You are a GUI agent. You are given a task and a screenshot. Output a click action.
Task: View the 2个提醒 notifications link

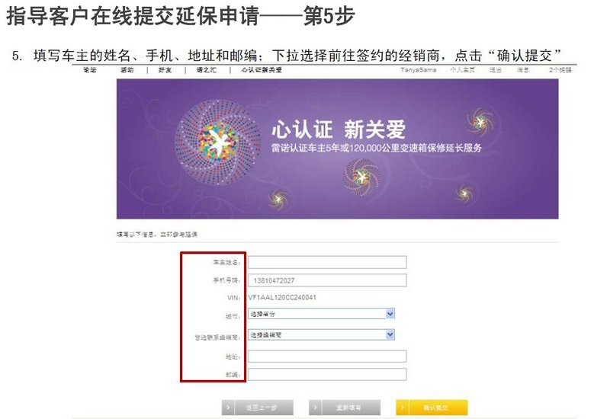tap(560, 70)
